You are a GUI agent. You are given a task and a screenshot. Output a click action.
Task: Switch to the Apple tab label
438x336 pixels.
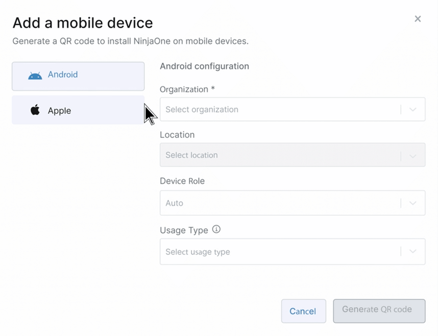point(59,111)
